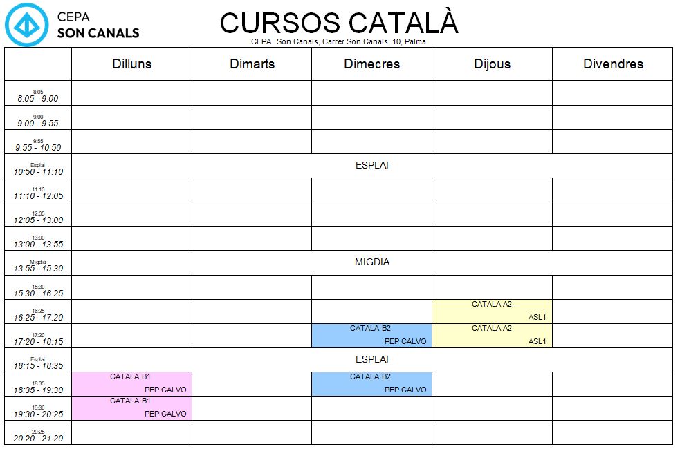Click the pink CATALA B1 cell at 18:35
680x449 pixels.
[x=132, y=383]
